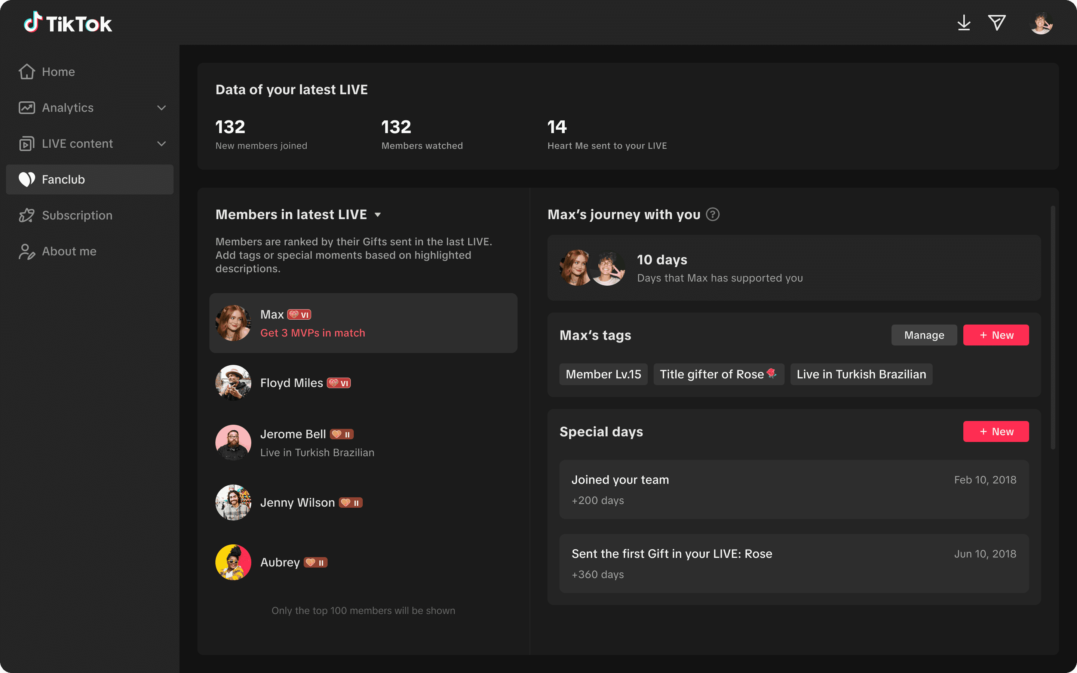
Task: Click the Home house icon
Action: tap(27, 72)
